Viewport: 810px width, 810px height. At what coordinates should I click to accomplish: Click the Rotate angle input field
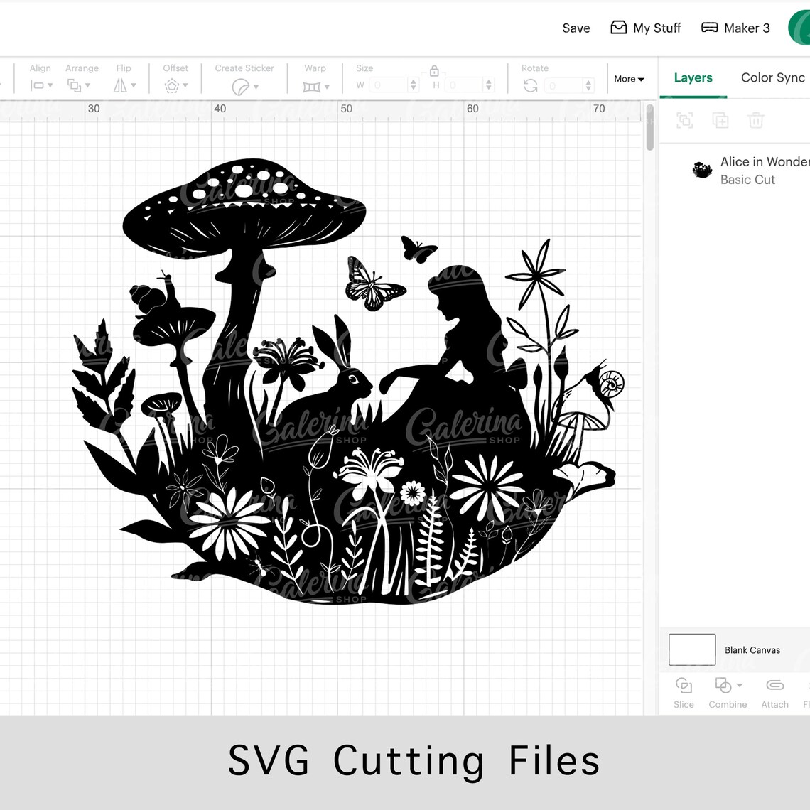(563, 85)
